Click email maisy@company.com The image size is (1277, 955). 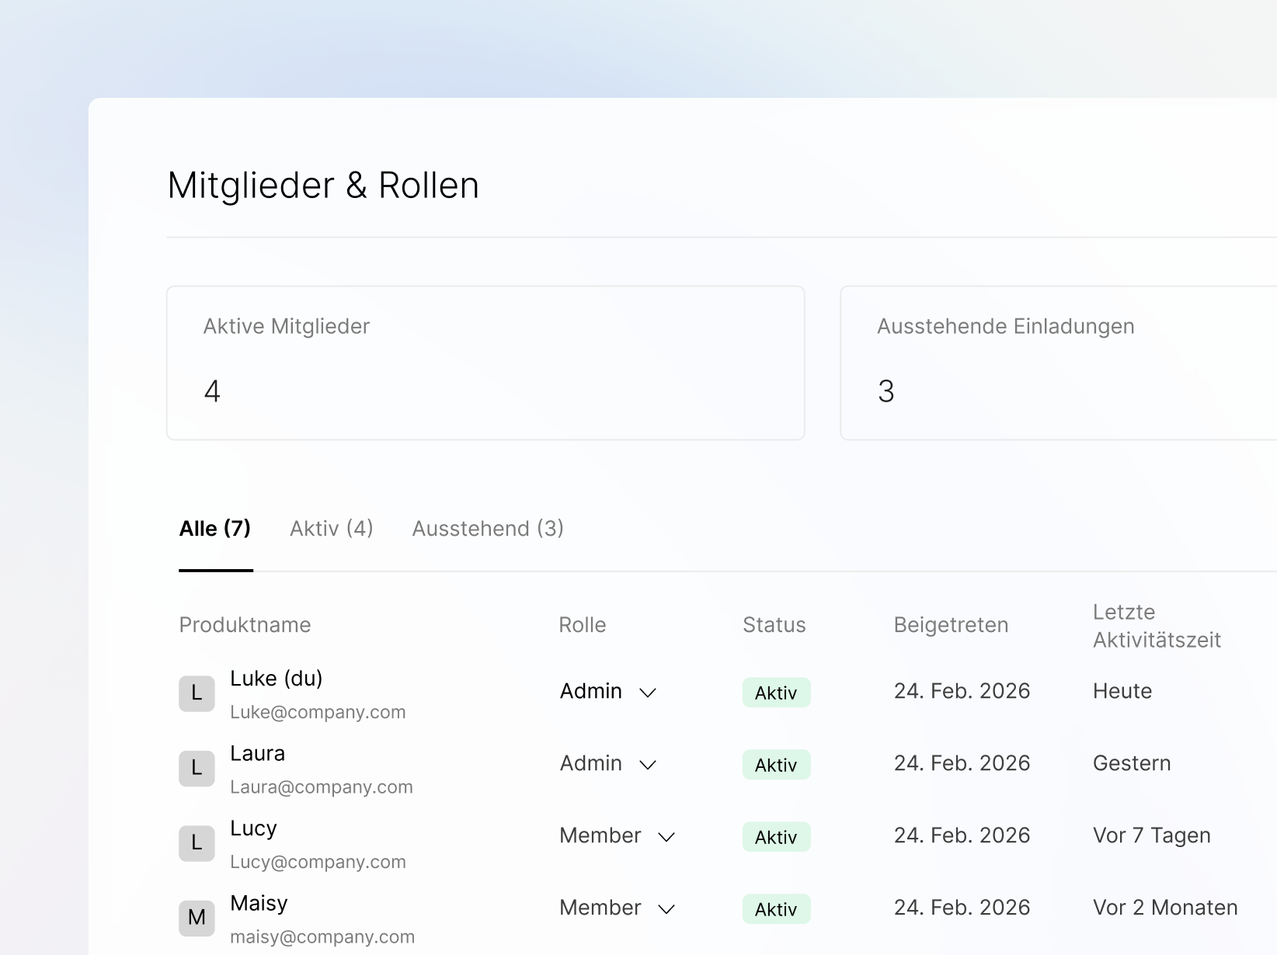pyautogui.click(x=322, y=937)
